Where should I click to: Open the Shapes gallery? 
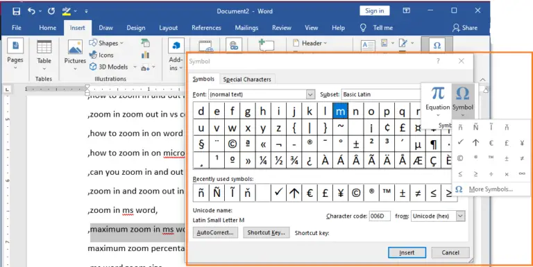[x=106, y=43]
